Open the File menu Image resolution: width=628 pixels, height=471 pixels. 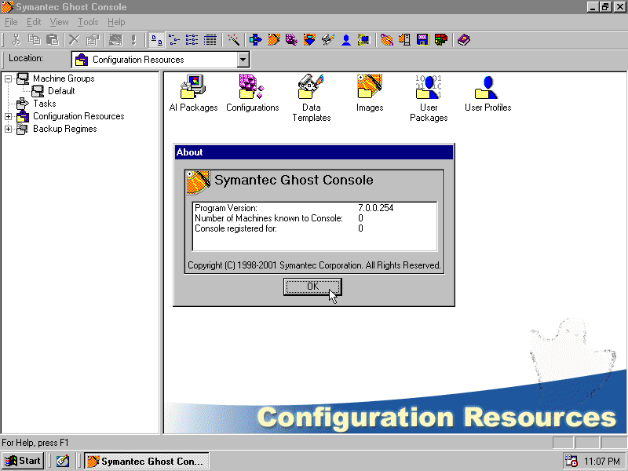11,22
